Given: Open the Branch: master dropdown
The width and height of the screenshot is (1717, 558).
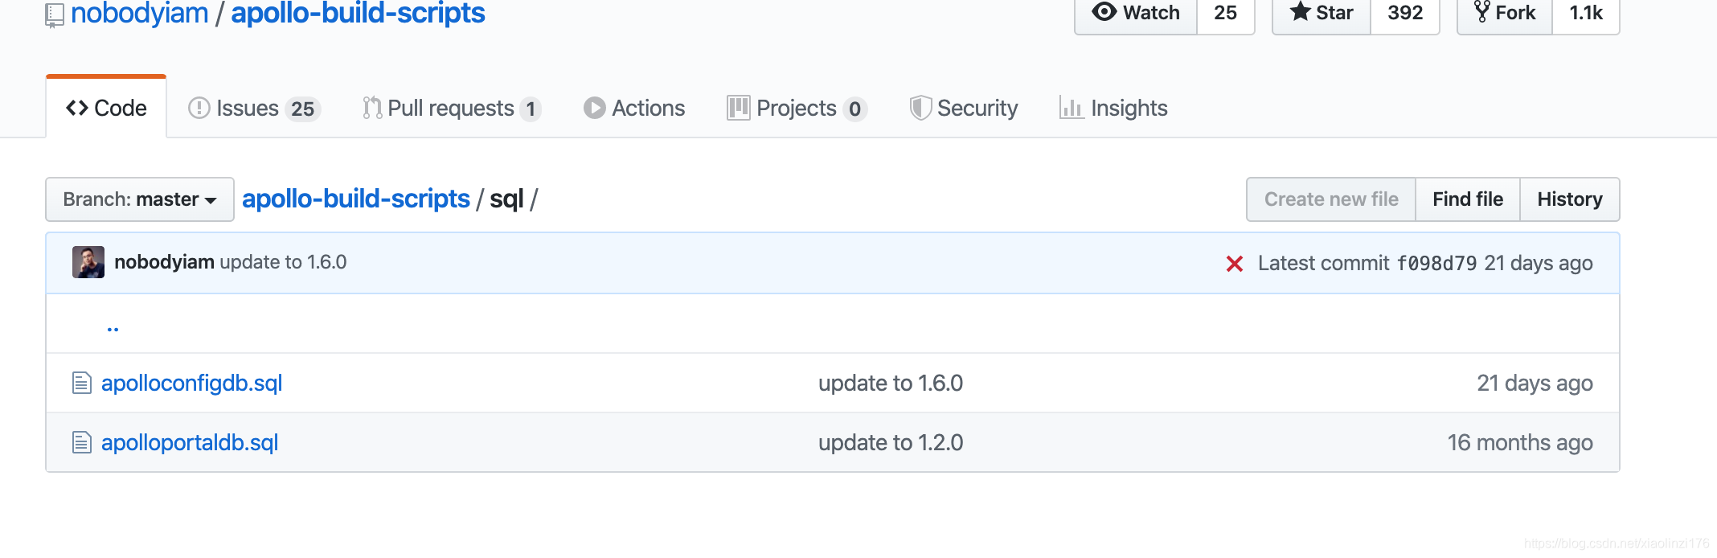Looking at the screenshot, I should point(139,199).
